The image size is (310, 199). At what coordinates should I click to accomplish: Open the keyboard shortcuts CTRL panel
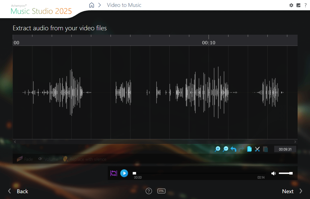[161, 191]
